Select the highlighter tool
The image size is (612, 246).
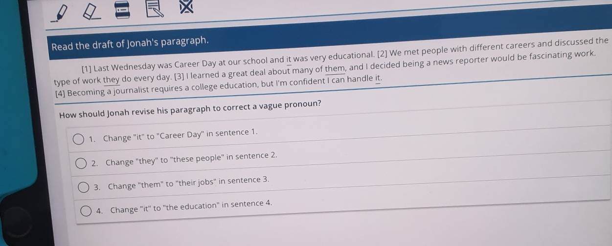tap(60, 14)
